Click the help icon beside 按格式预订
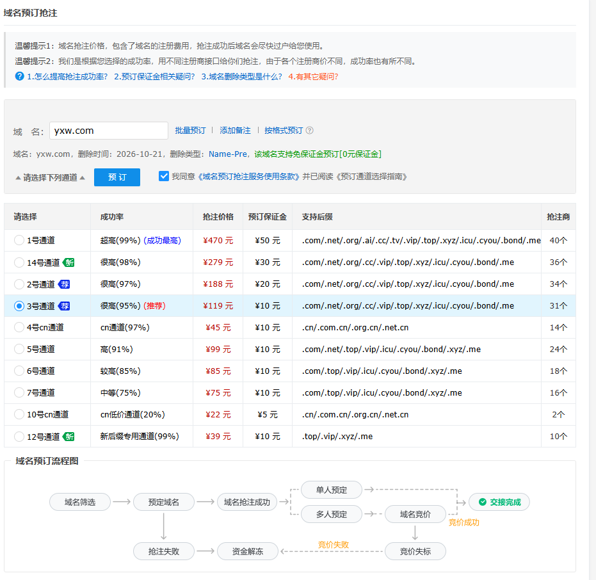596x580 pixels. click(310, 131)
